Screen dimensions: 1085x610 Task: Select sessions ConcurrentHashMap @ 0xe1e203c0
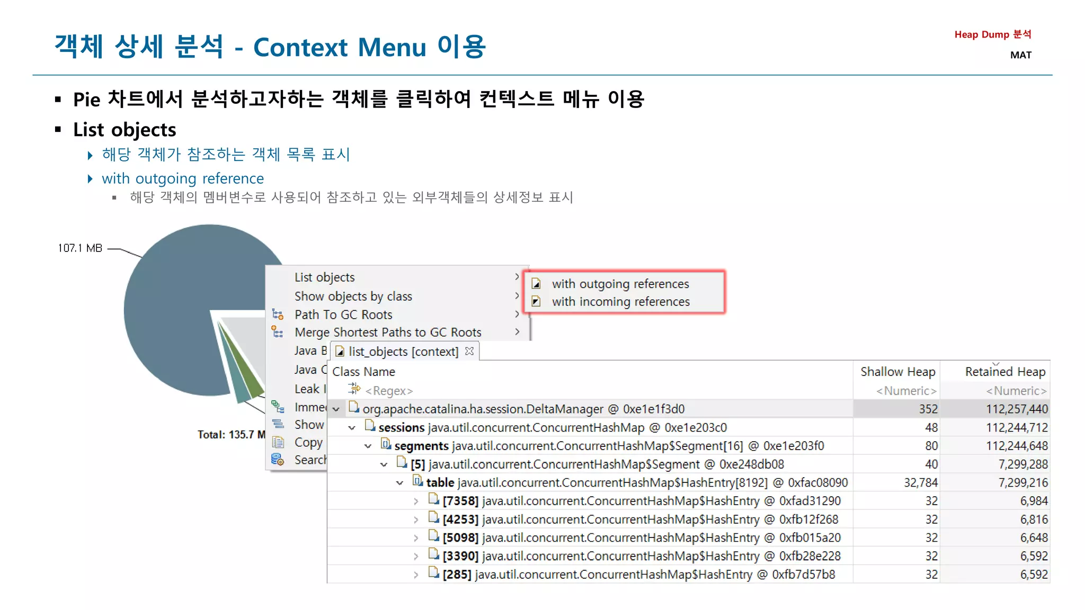pyautogui.click(x=553, y=428)
